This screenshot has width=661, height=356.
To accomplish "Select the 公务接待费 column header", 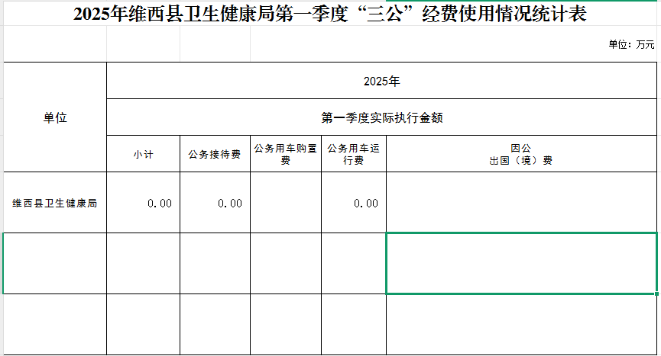I will coord(215,155).
